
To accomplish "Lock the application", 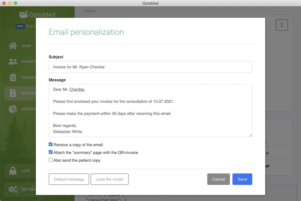I will pos(25,171).
